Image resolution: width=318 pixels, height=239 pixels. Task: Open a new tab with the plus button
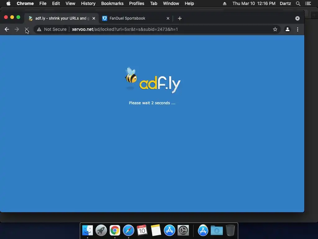tap(180, 18)
